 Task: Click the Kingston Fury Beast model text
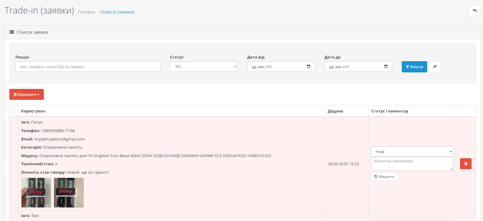pyautogui.click(x=155, y=156)
